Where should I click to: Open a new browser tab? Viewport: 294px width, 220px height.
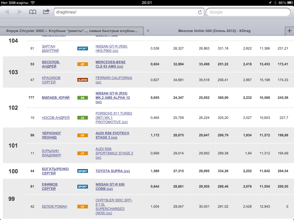point(289,31)
